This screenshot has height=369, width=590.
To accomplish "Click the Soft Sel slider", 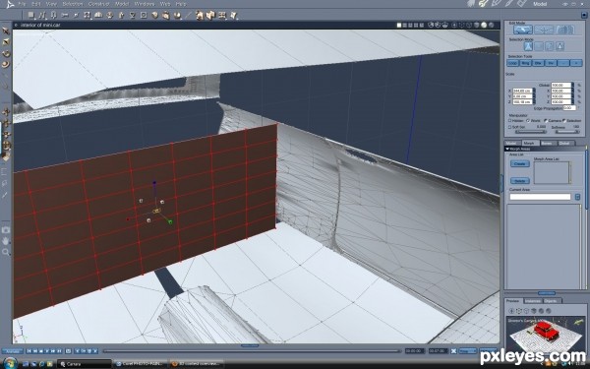I will [x=530, y=132].
